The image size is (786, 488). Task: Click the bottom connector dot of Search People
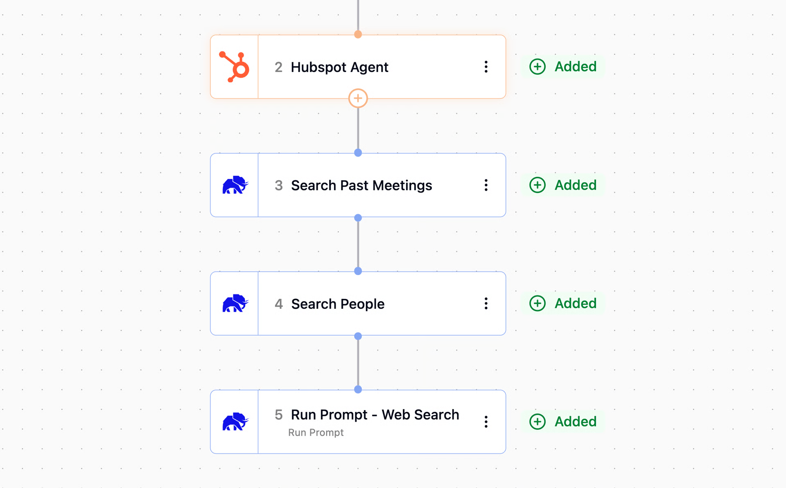[358, 336]
